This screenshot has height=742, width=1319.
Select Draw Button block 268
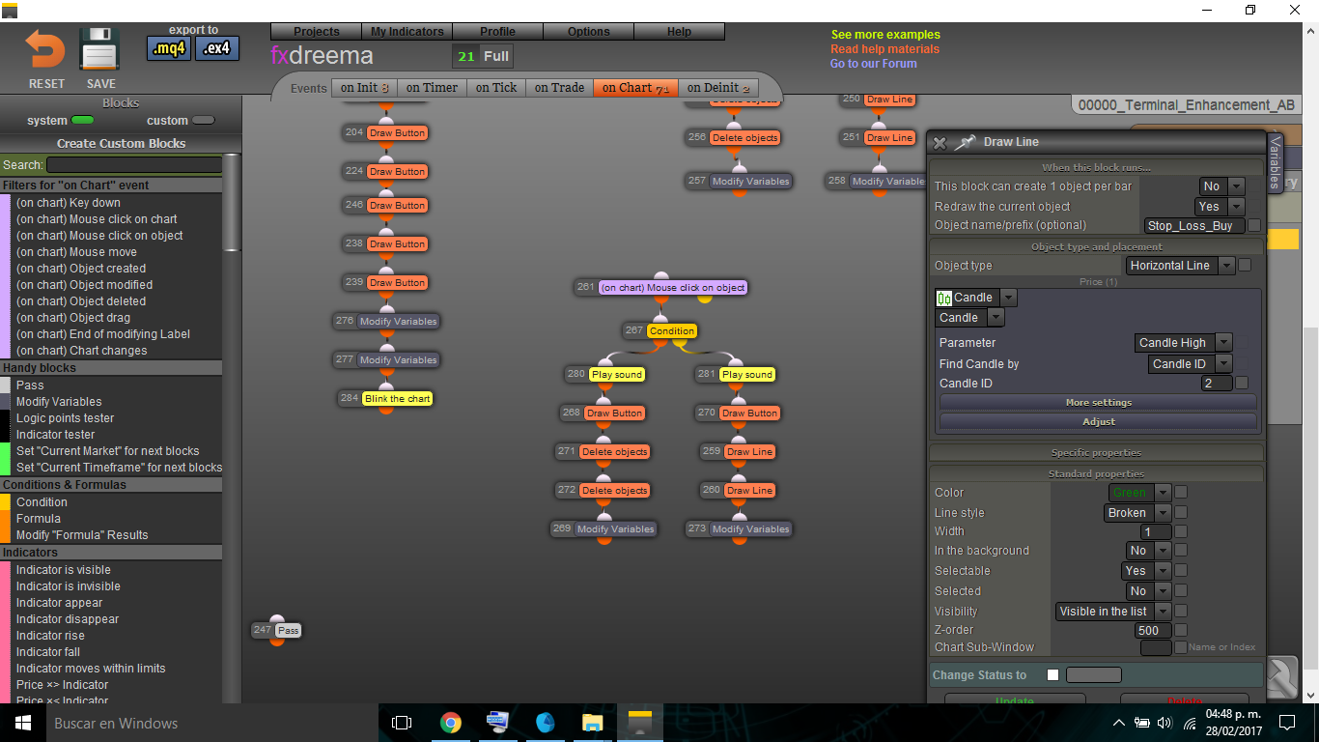(614, 413)
